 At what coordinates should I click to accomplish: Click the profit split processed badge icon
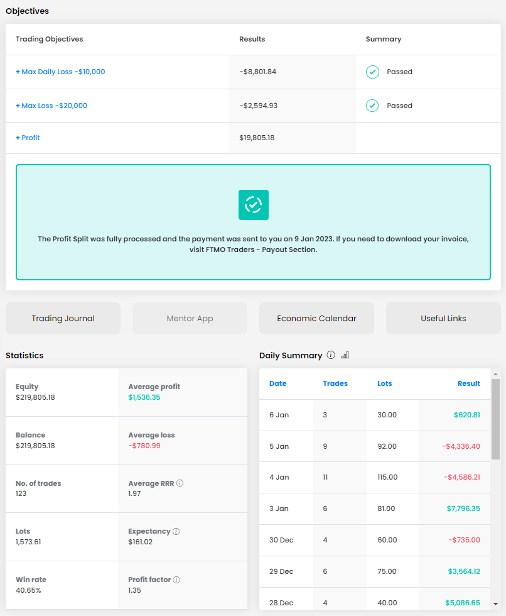point(254,205)
